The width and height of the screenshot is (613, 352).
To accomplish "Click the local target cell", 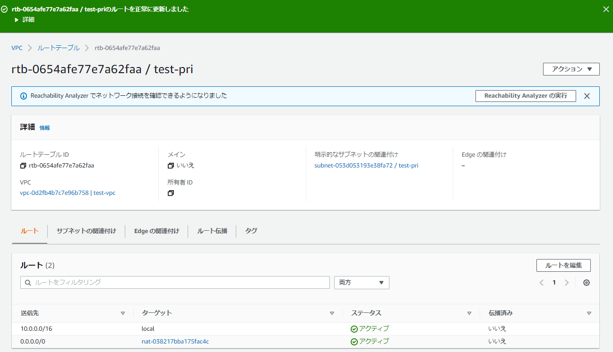I will point(148,329).
